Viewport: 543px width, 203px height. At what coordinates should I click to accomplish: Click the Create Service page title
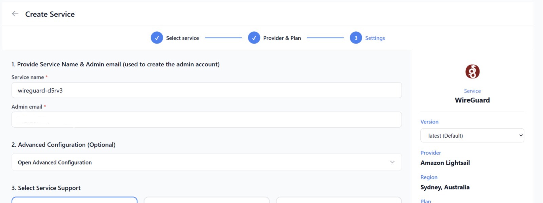pyautogui.click(x=50, y=14)
